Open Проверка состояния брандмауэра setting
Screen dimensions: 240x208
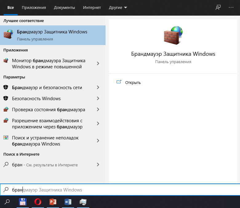coord(48,109)
